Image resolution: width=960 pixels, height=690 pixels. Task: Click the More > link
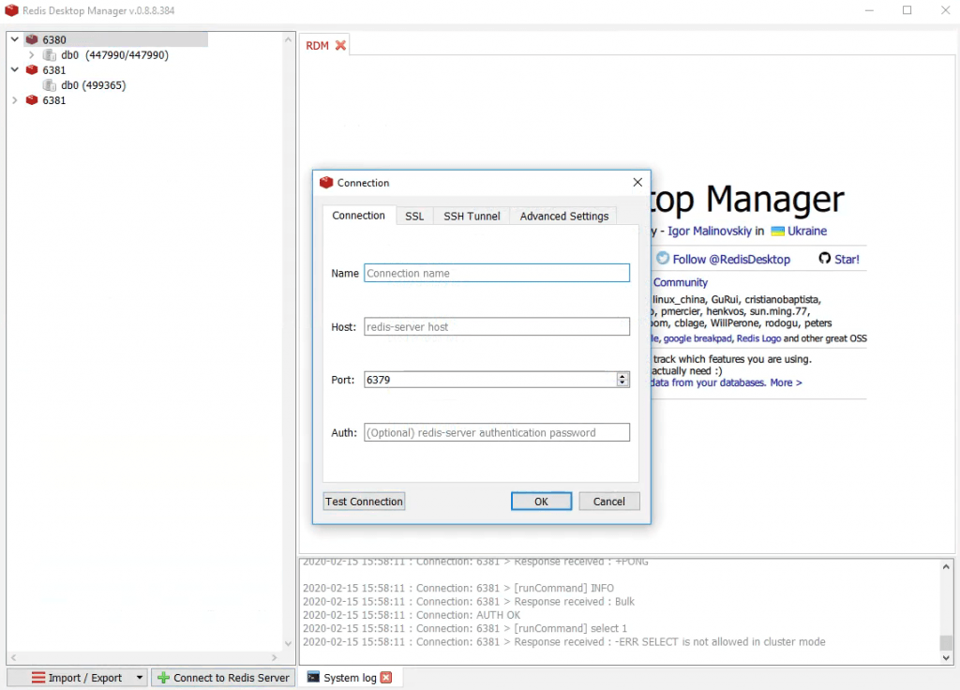[787, 382]
